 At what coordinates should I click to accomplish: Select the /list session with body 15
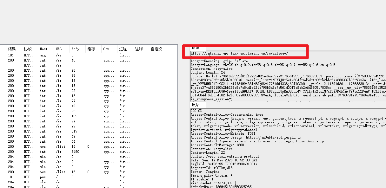point(89,172)
